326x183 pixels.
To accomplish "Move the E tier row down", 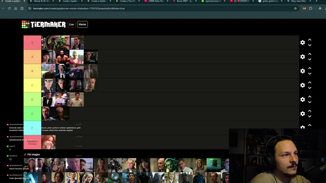I will (310, 116).
